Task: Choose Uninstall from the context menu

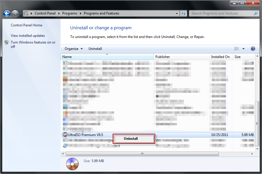Action: coord(134,139)
